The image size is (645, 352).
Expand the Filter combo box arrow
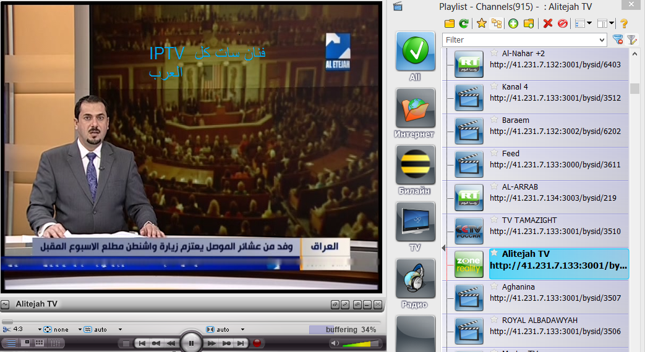coord(602,40)
